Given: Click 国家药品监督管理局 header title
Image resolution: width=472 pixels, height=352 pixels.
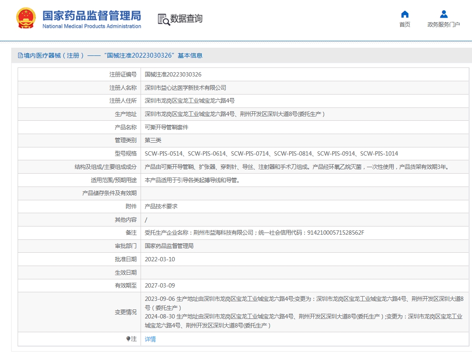Looking at the screenshot, I should (x=92, y=15).
